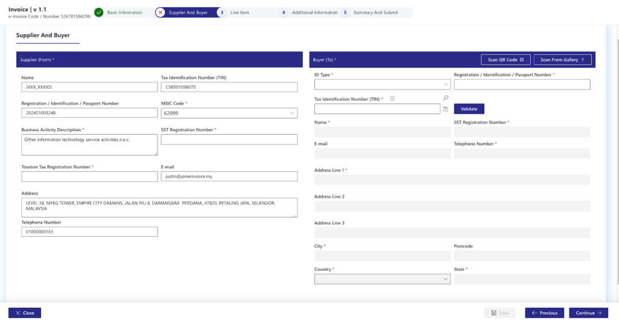619x321 pixels.
Task: Click the red X Supplier And Buyer step icon
Action: pos(160,12)
